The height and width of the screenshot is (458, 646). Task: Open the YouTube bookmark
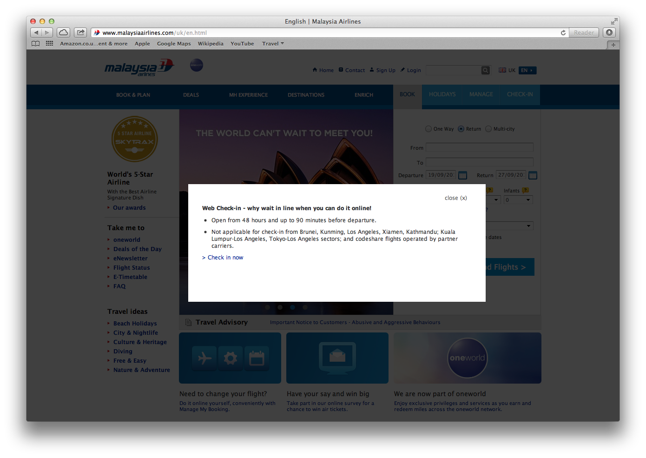[x=242, y=44]
